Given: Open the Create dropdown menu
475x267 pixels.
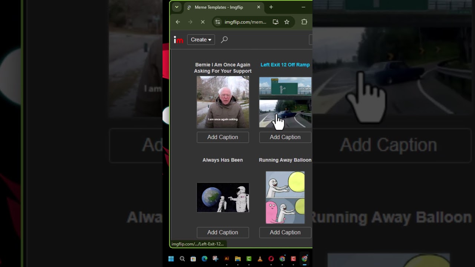Looking at the screenshot, I should tap(201, 40).
